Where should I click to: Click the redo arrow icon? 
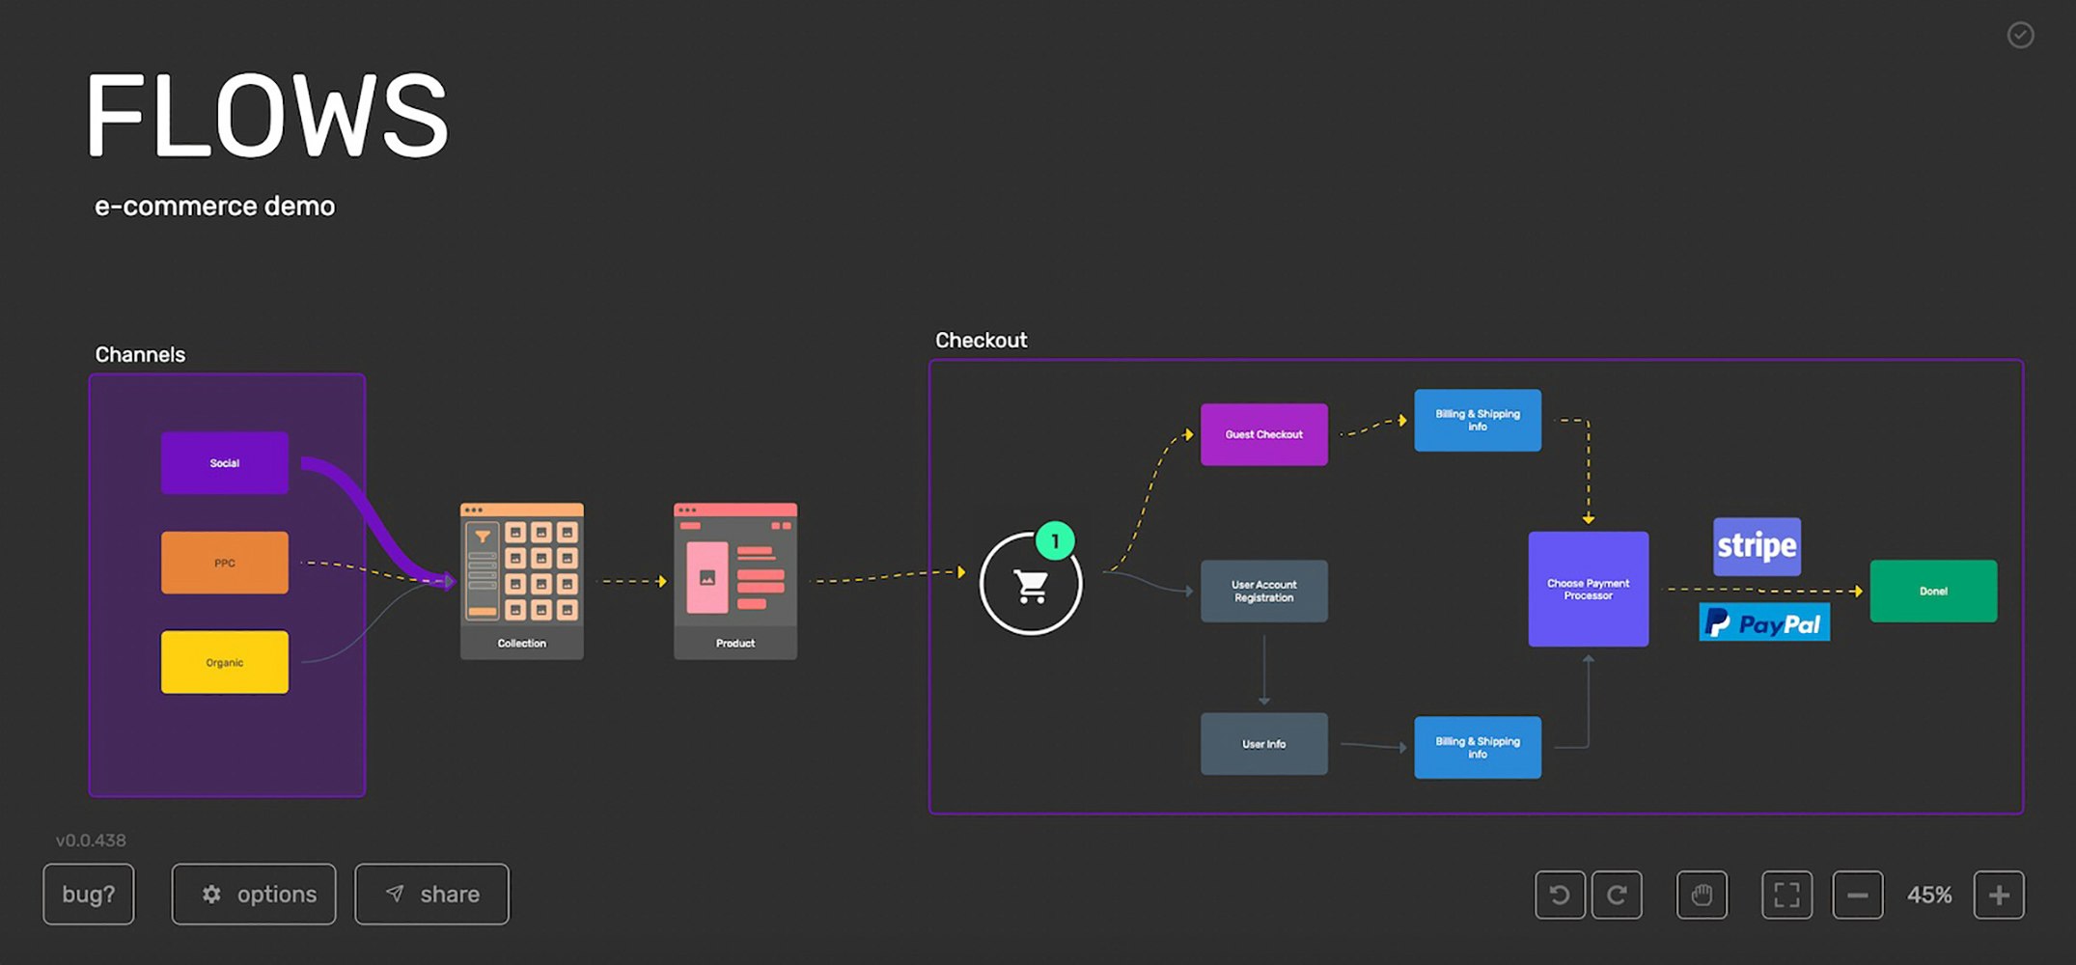[x=1618, y=895]
